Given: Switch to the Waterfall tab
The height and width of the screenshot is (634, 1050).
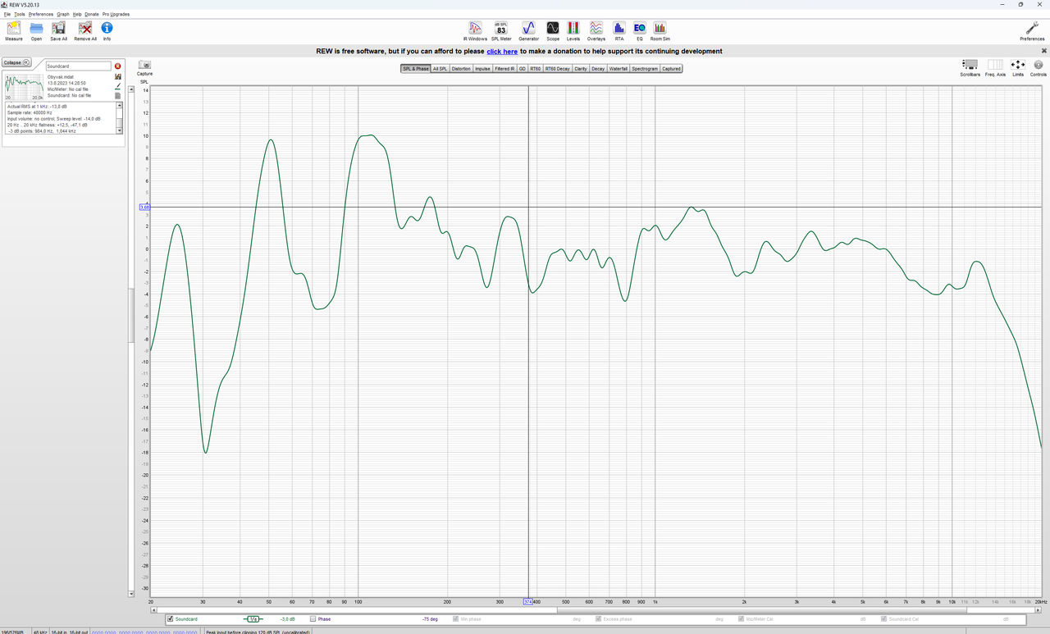Looking at the screenshot, I should click(619, 69).
